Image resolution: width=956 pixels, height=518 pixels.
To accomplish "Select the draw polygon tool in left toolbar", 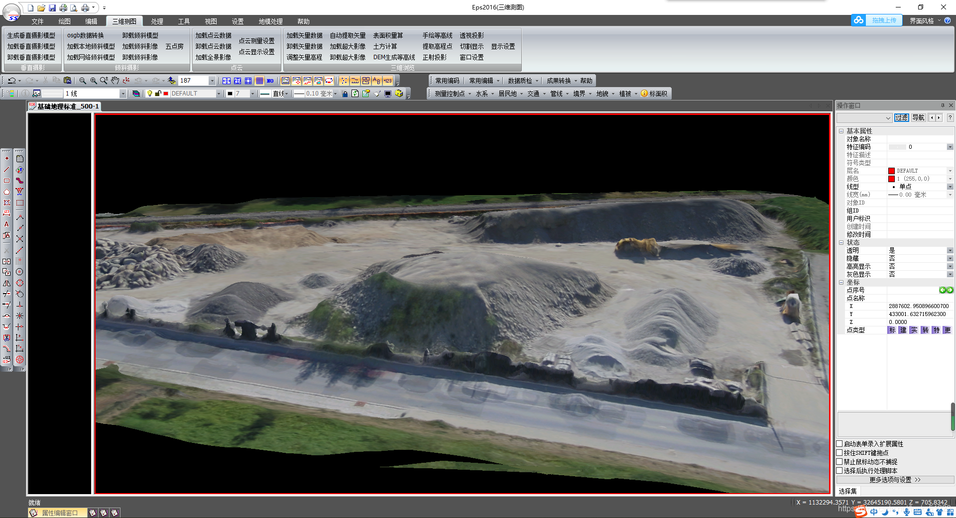I will coord(6,192).
